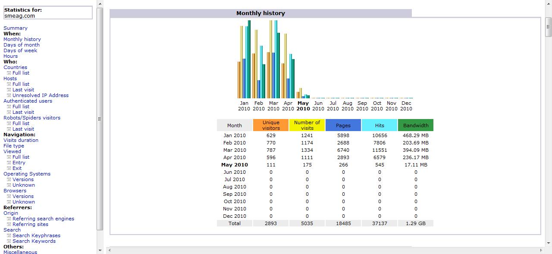Screen dimensions: 552x254
Task: Click the yellow Number of visits header
Action: [307, 125]
